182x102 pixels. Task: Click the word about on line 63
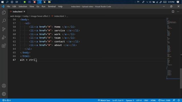(58, 45)
